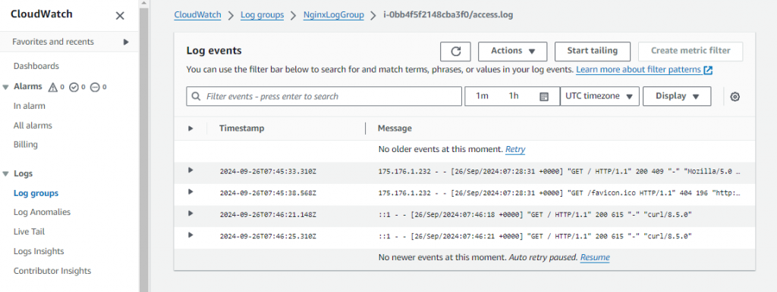Open Log Anomalies sidebar item
777x292 pixels.
[x=42, y=212]
